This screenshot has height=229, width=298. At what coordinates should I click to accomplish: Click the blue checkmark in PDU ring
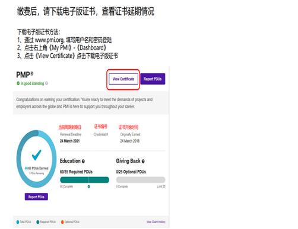click(37, 155)
